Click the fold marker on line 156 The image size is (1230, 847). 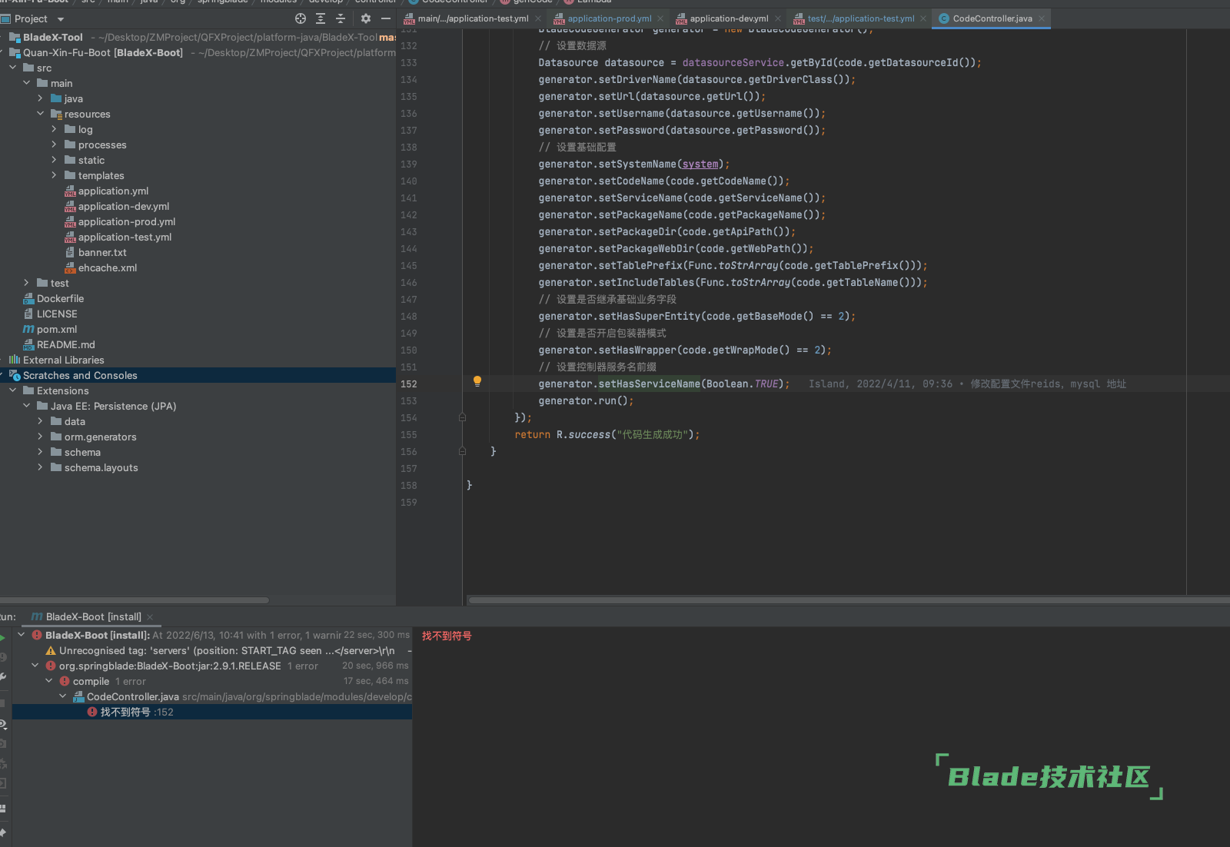click(462, 451)
